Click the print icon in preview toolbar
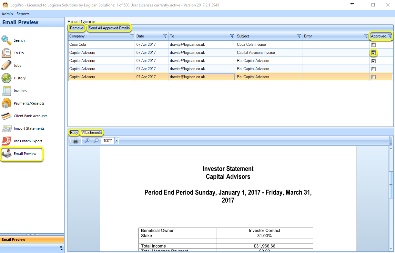The width and height of the screenshot is (395, 253). [76, 141]
